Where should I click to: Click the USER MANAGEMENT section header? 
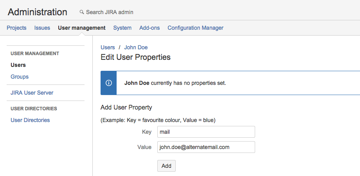pyautogui.click(x=35, y=54)
